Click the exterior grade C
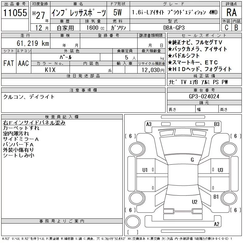Screen dimensions: 243x243 click(x=227, y=27)
